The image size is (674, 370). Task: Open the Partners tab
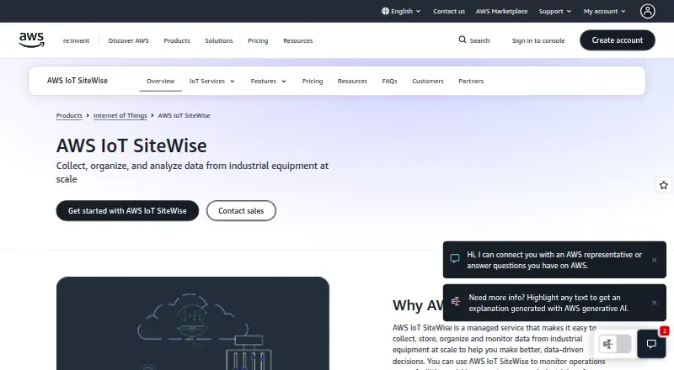point(471,81)
